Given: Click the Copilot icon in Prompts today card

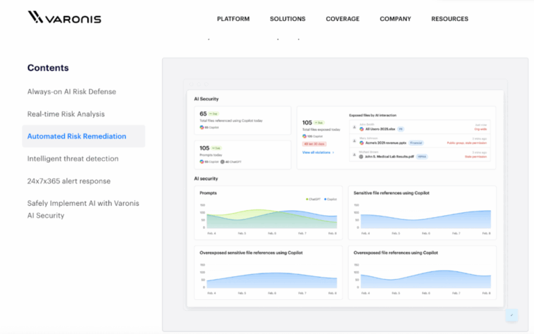Looking at the screenshot, I should pyautogui.click(x=202, y=161).
